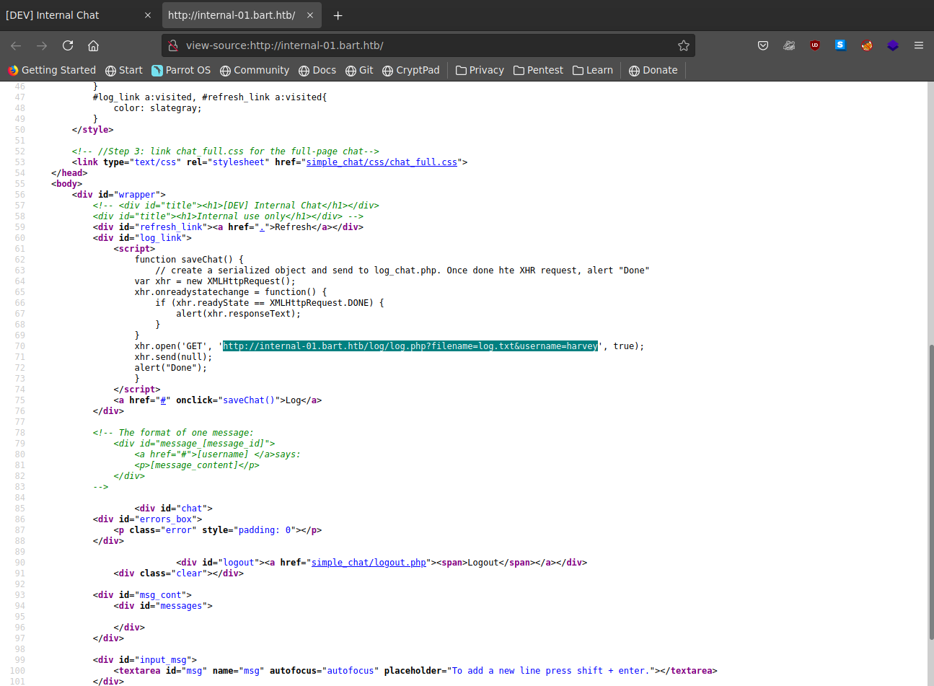Reload the current page
This screenshot has width=934, height=686.
click(x=68, y=45)
